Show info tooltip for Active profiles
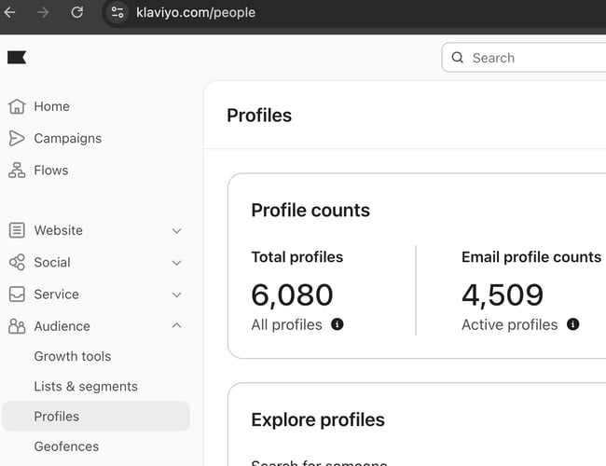Viewport: 606px width, 466px height. pos(572,324)
